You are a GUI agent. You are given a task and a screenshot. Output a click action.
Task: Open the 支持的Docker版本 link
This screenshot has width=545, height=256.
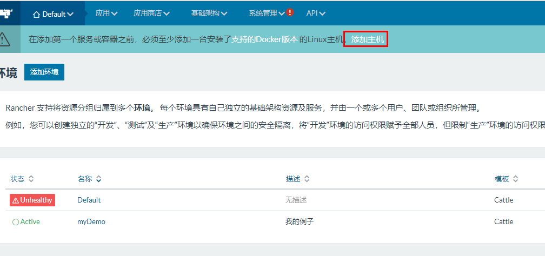point(265,39)
